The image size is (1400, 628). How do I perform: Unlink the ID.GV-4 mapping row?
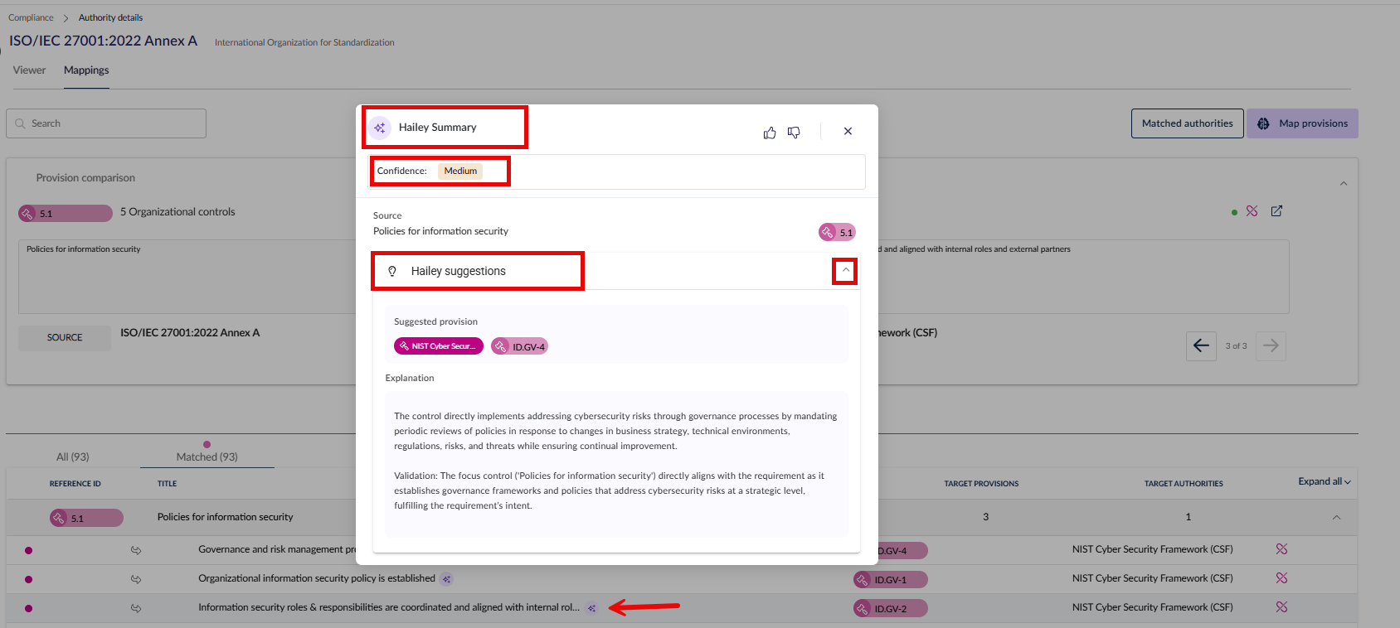pyautogui.click(x=1281, y=549)
